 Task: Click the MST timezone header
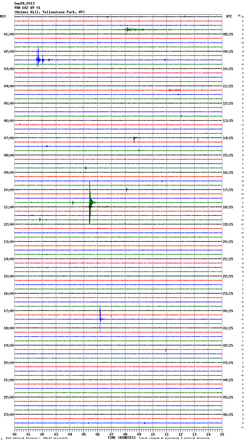pos(3,16)
